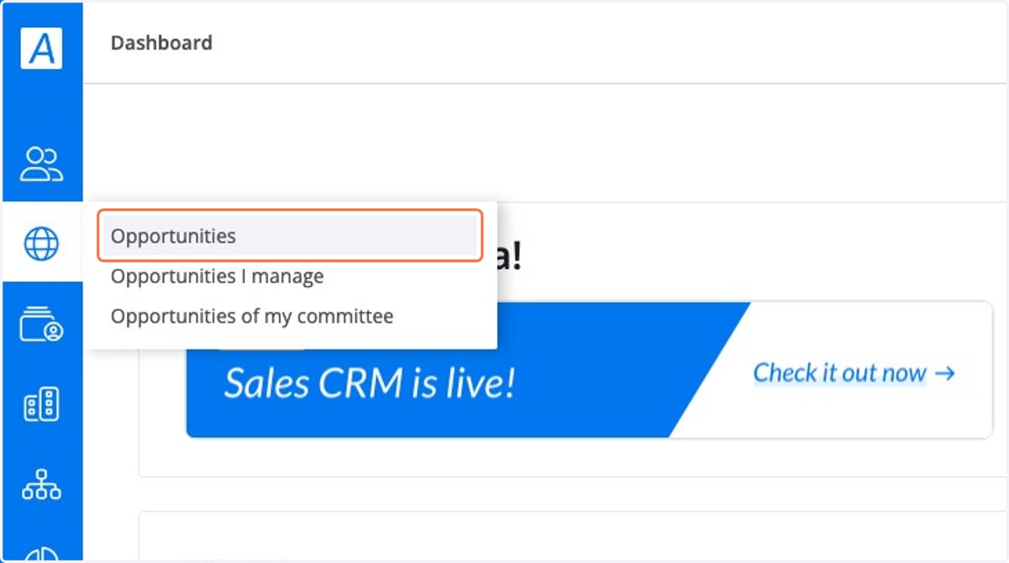1009x563 pixels.
Task: Open the wallet with user icon
Action: pos(41,324)
